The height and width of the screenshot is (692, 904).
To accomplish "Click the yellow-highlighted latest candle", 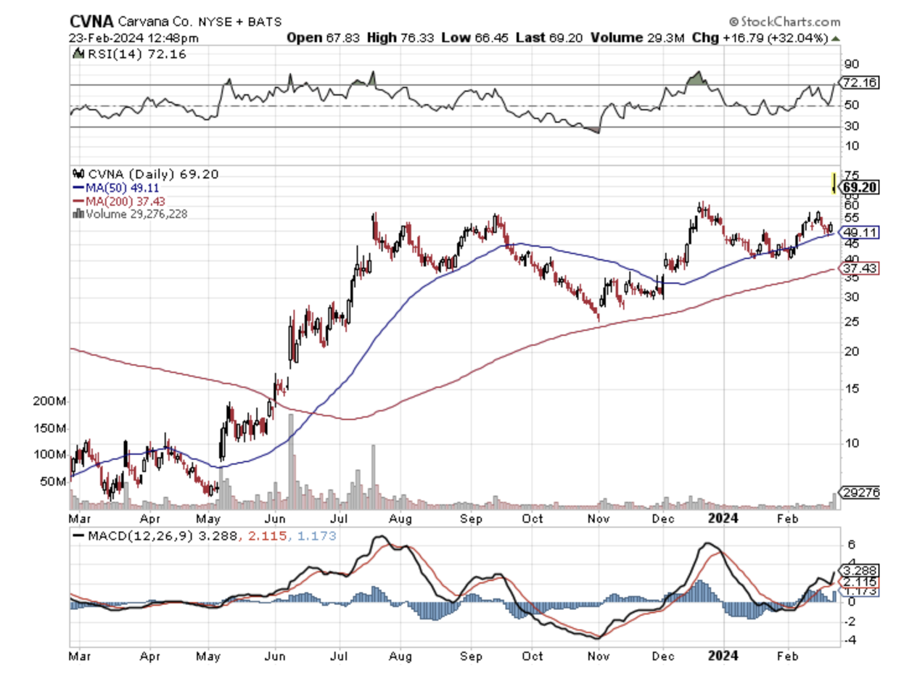I will click(x=834, y=182).
